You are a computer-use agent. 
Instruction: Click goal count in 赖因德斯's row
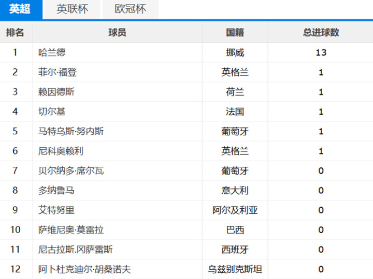[321, 92]
